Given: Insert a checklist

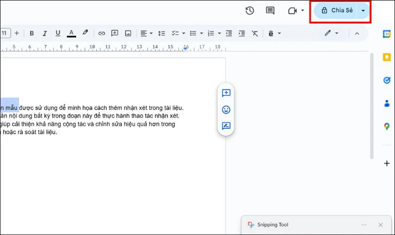Looking at the screenshot, I should (x=175, y=33).
